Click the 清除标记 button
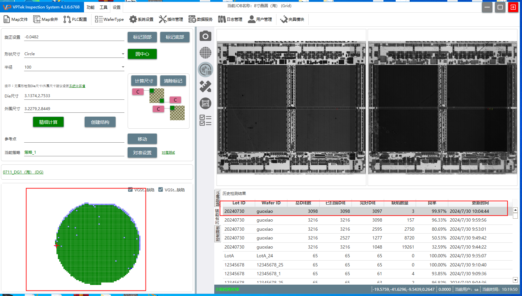 [x=173, y=81]
